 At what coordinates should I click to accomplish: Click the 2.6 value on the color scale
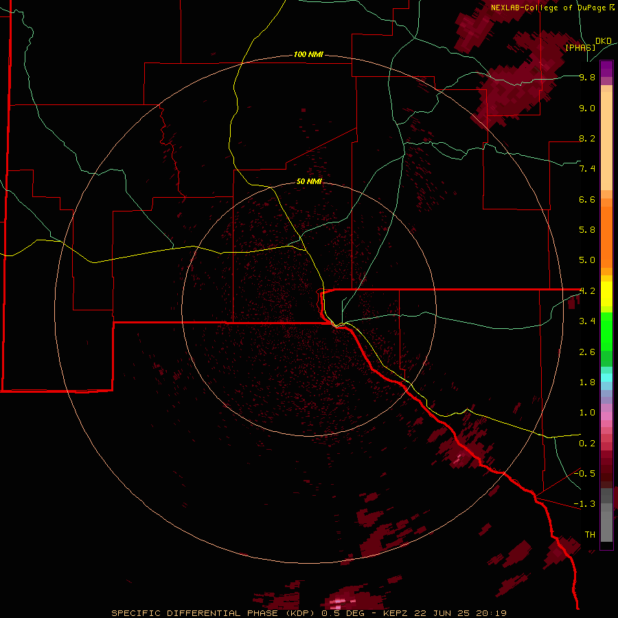[587, 352]
